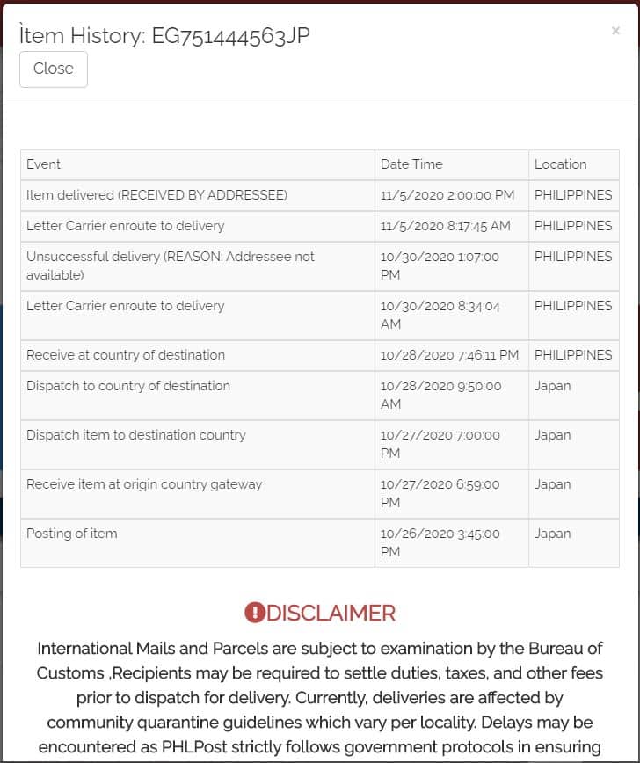Screen dimensions: 640x763
Task: Dismiss the dialog with the X icon
Action: click(615, 31)
